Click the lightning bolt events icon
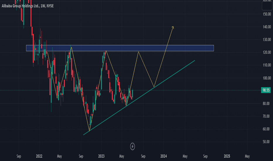 click(132, 146)
